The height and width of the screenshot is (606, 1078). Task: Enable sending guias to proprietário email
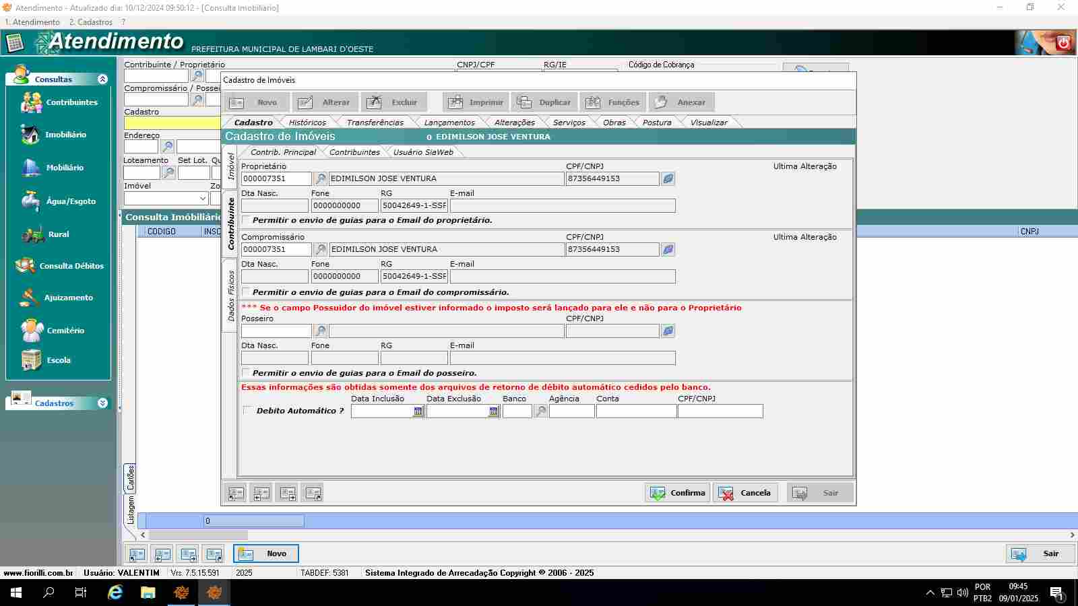[x=247, y=220]
